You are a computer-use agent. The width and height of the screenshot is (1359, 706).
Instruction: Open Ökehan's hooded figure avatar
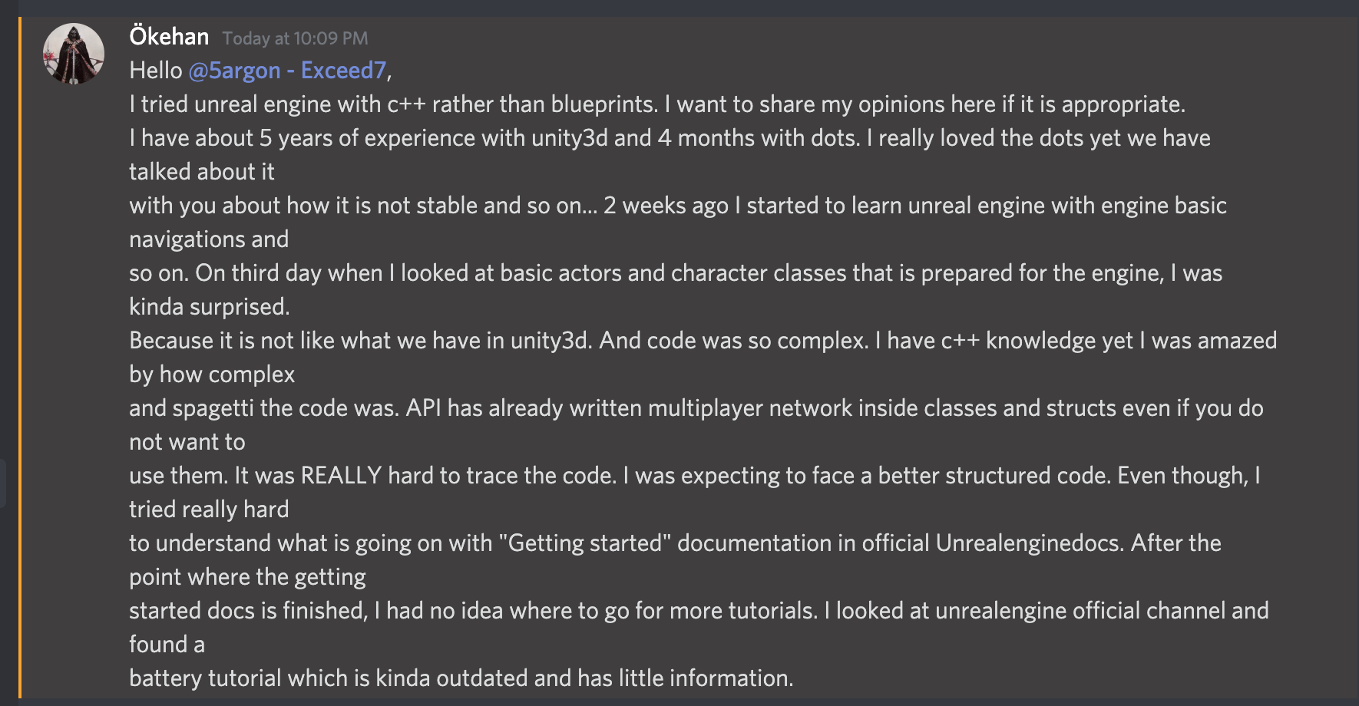(74, 54)
